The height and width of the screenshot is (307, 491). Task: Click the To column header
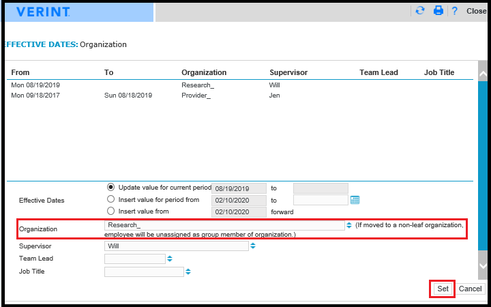[108, 72]
